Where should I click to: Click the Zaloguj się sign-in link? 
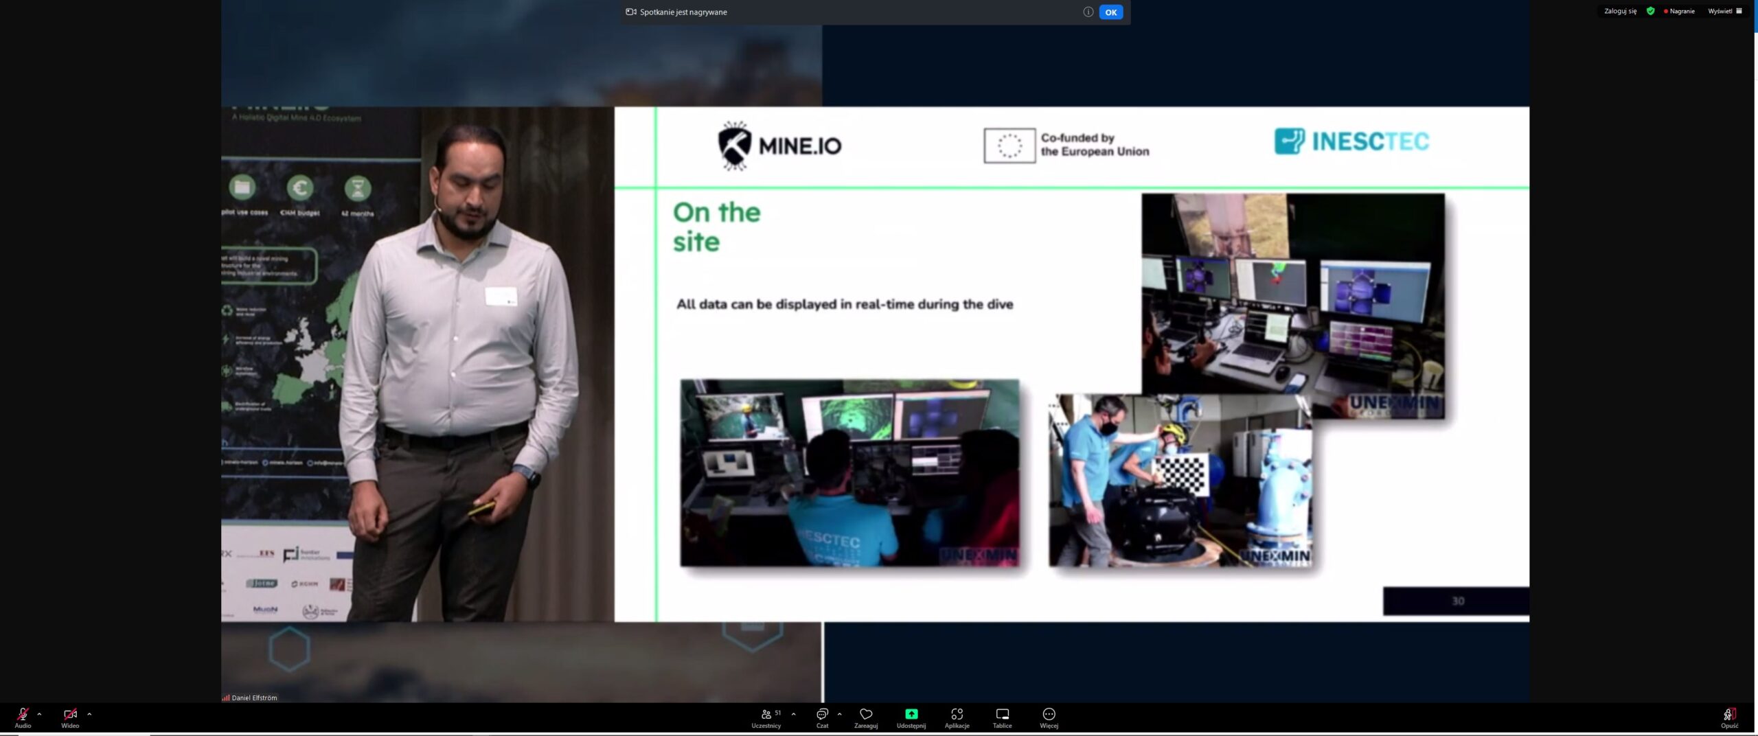(1620, 11)
